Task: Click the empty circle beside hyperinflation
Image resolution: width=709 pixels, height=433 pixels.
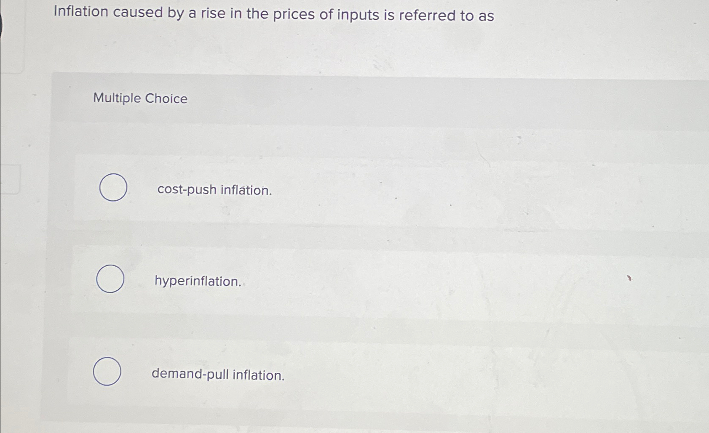Action: (x=111, y=279)
